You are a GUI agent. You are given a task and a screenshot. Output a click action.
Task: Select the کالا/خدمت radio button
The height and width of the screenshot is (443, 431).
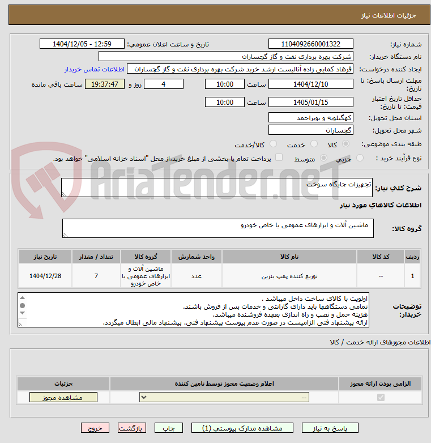273,144
